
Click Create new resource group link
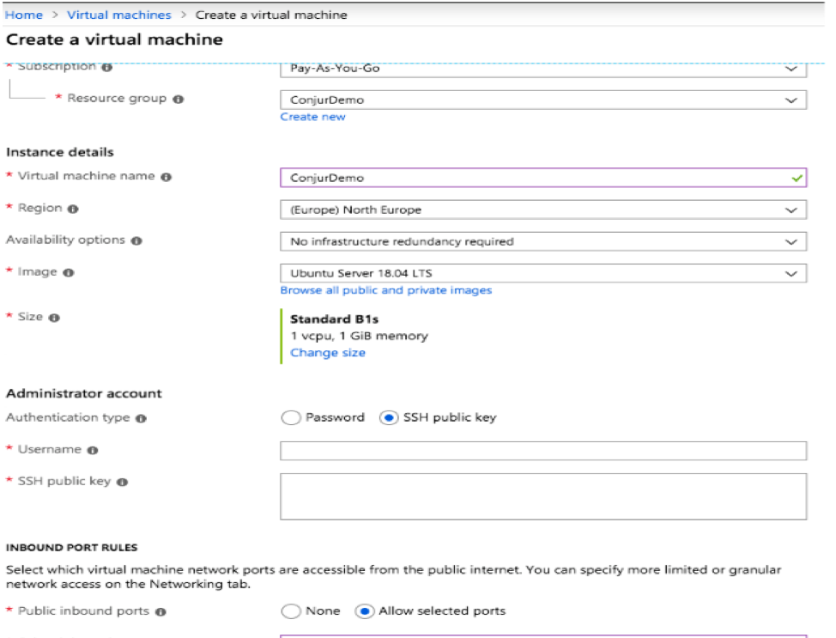click(312, 117)
